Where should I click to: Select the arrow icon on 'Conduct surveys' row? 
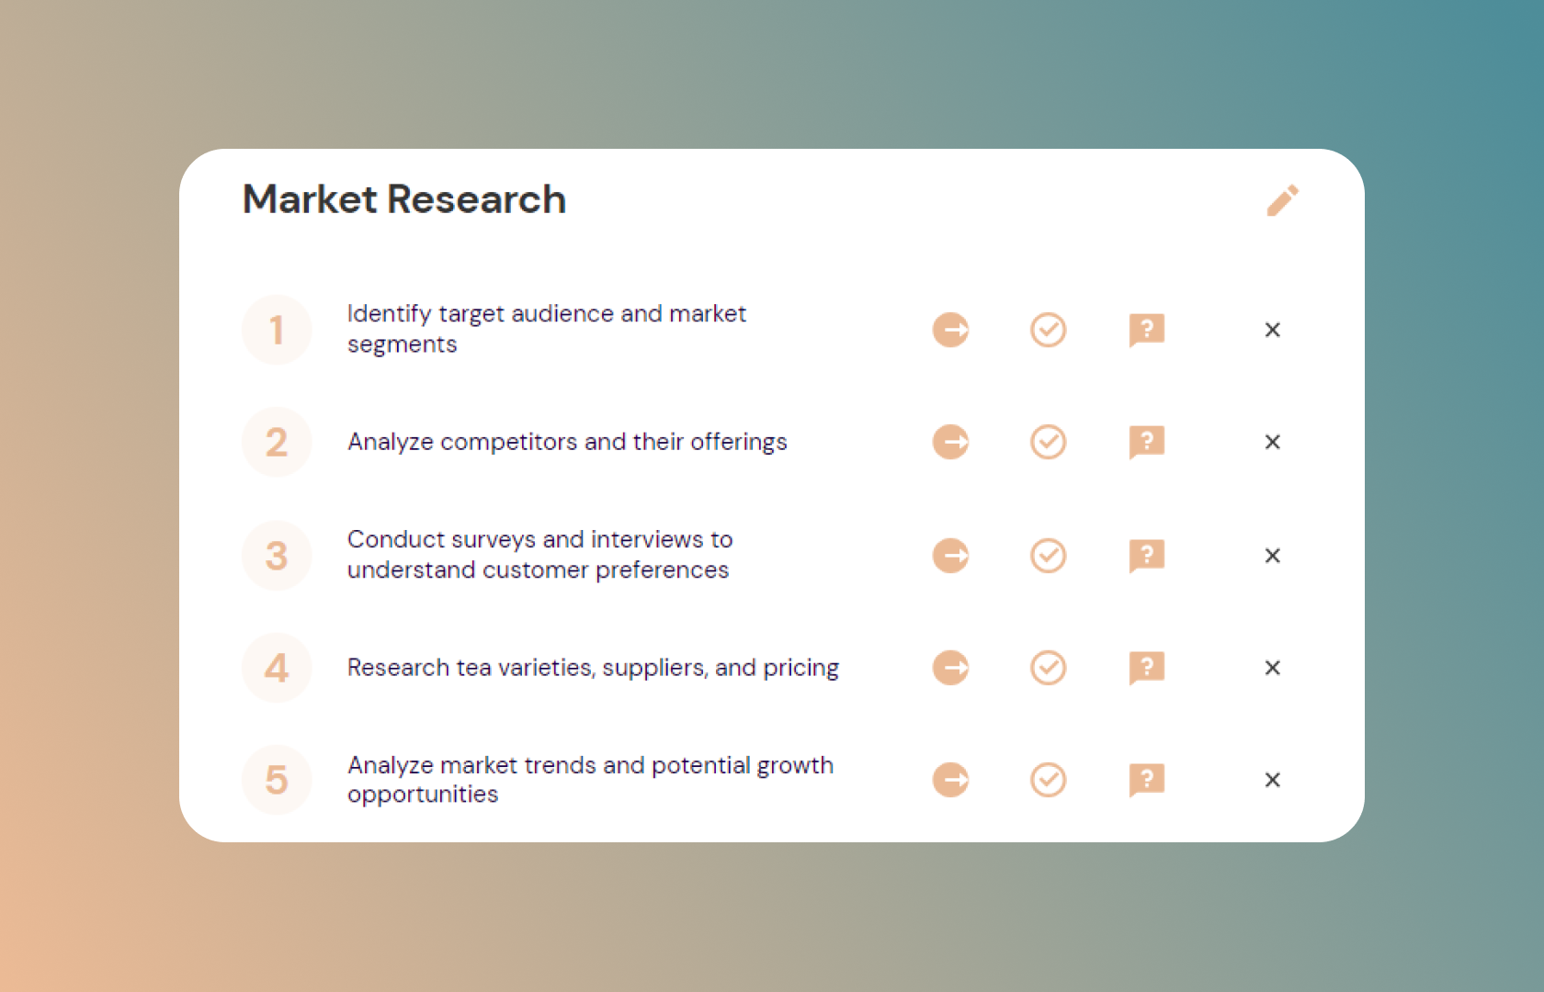pos(950,555)
